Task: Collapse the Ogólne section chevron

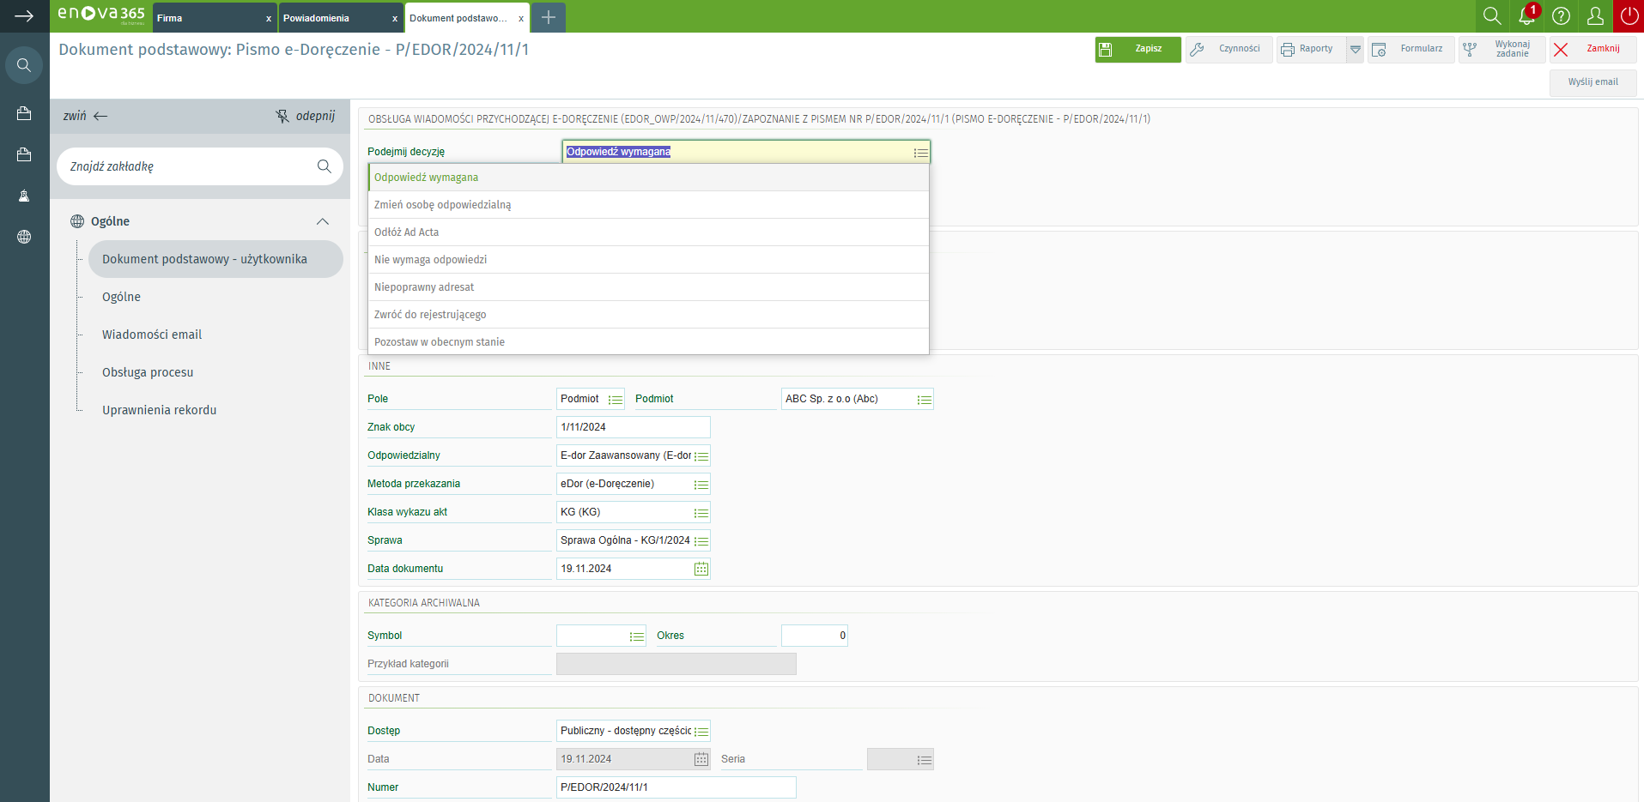Action: pos(323,221)
